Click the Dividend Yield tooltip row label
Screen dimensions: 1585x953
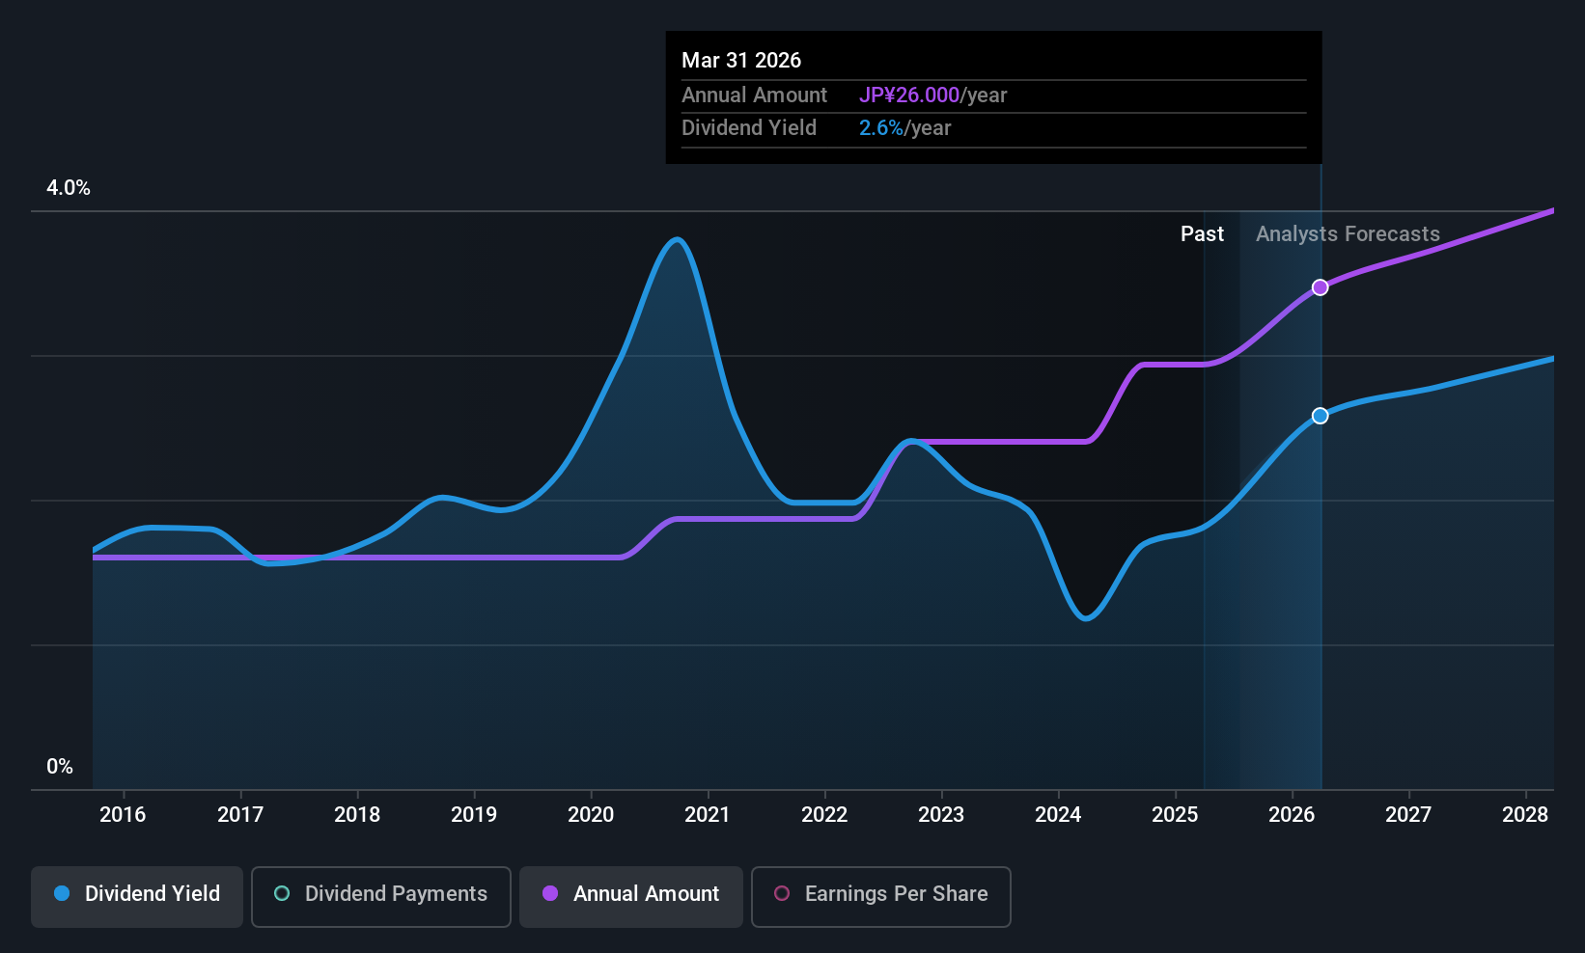click(749, 128)
